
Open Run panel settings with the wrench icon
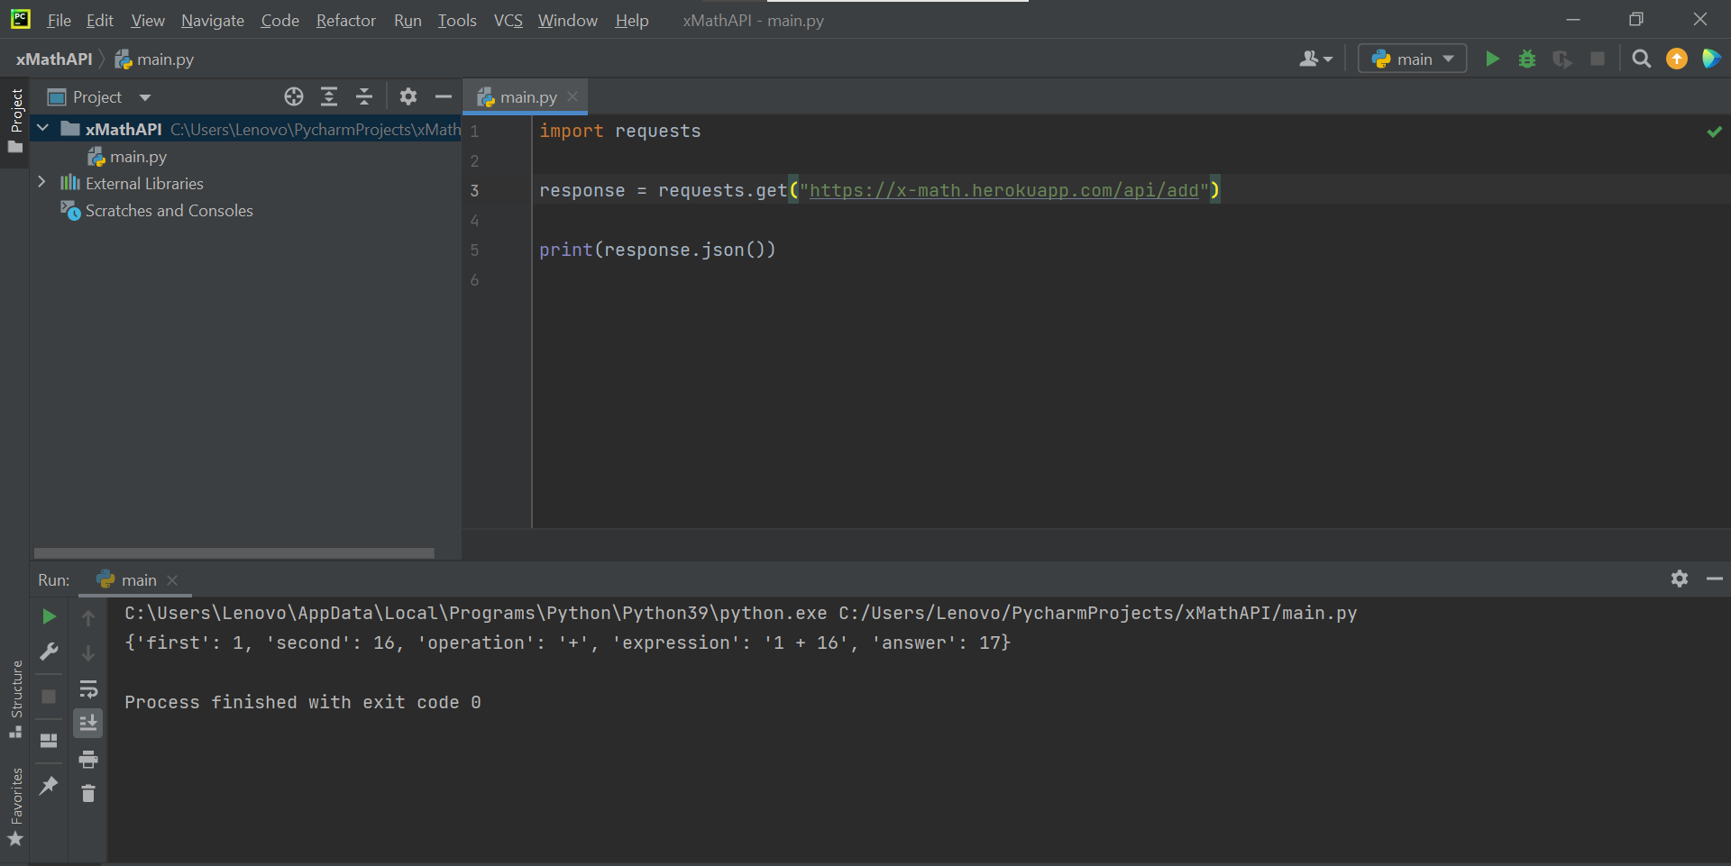[x=49, y=652]
